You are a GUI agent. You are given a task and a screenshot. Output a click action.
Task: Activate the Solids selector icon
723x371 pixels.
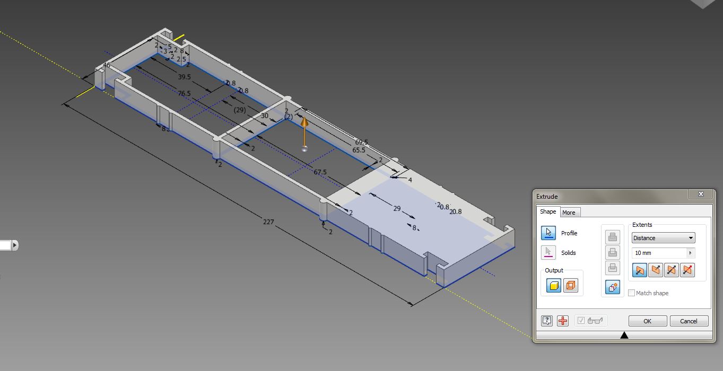548,253
